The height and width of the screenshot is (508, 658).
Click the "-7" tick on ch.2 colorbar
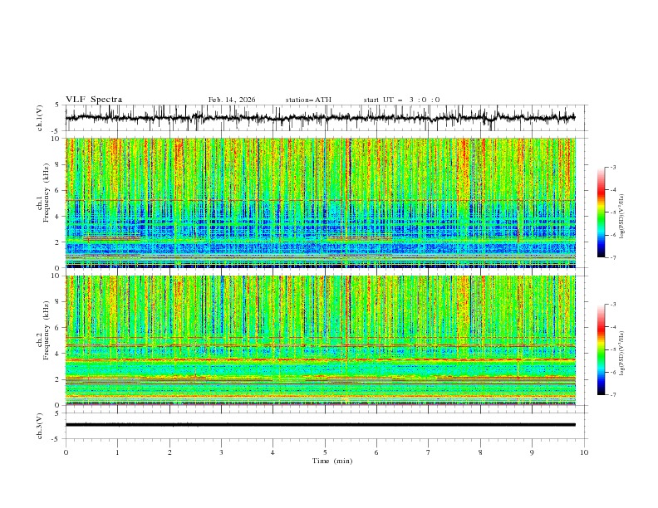pyautogui.click(x=613, y=394)
